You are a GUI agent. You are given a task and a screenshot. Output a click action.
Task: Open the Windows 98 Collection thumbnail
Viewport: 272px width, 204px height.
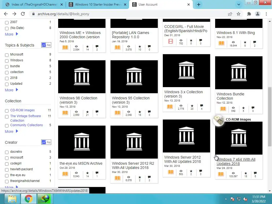click(82, 77)
